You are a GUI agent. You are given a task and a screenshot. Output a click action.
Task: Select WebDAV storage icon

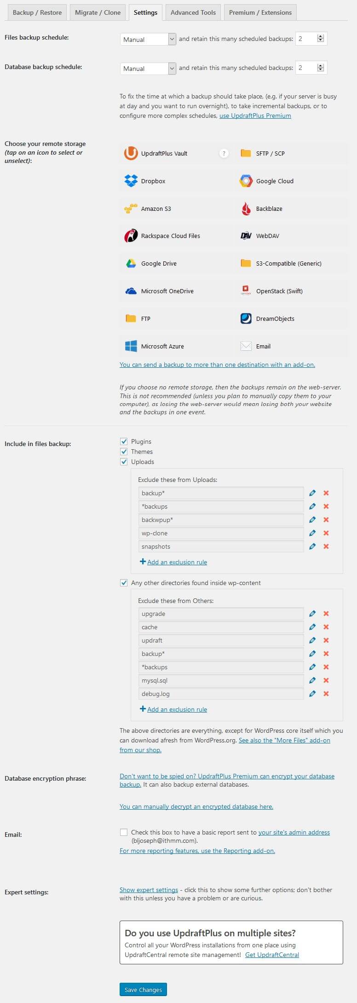point(246,236)
